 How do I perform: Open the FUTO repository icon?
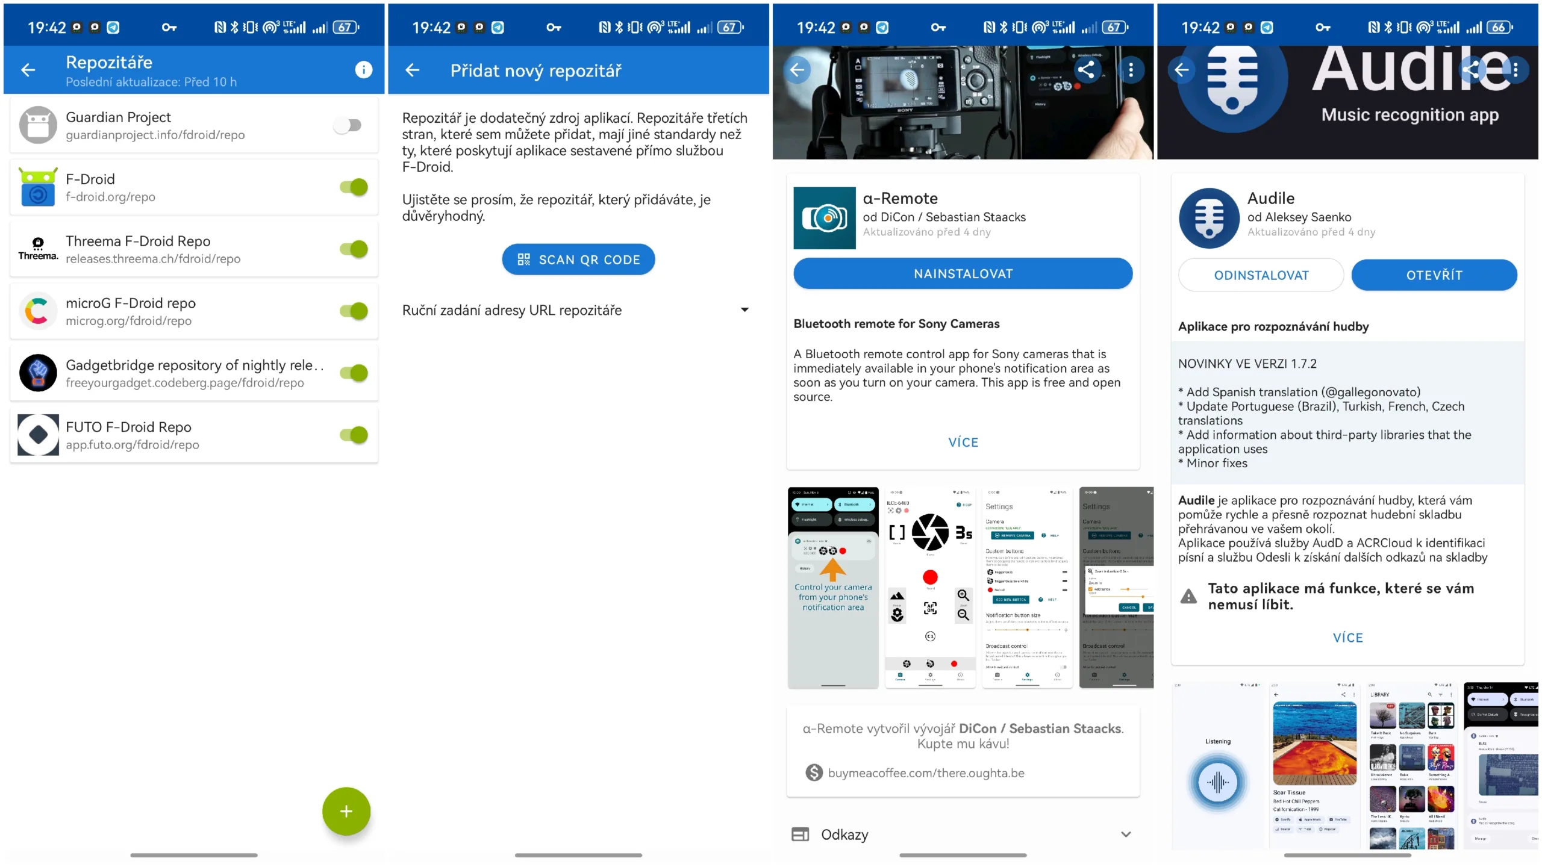coord(38,435)
